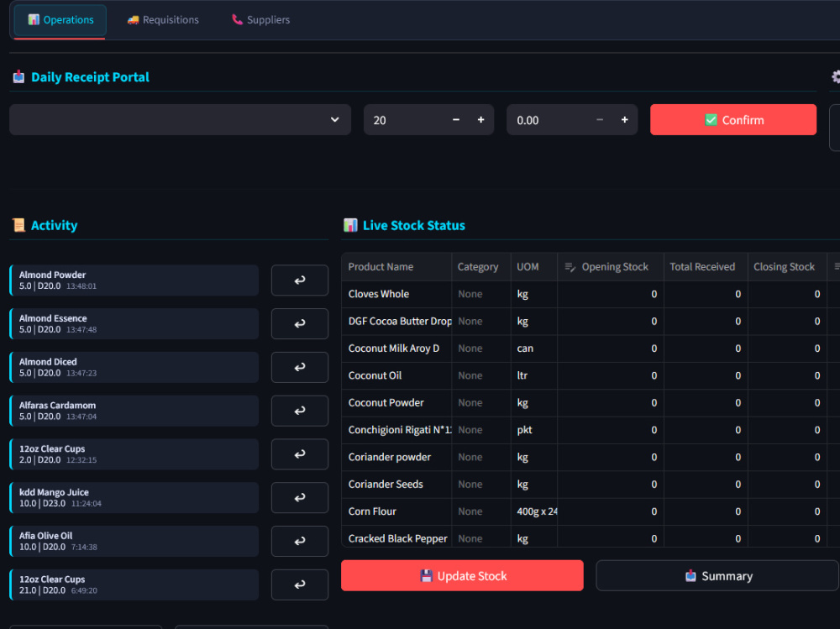Sort by Product Name column header
Screen dimensions: 840x629
396,266
